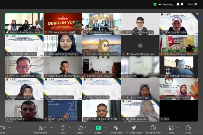Select KPU Kota Sawahlunto video tile
The height and width of the screenshot is (135, 203).
63,24
